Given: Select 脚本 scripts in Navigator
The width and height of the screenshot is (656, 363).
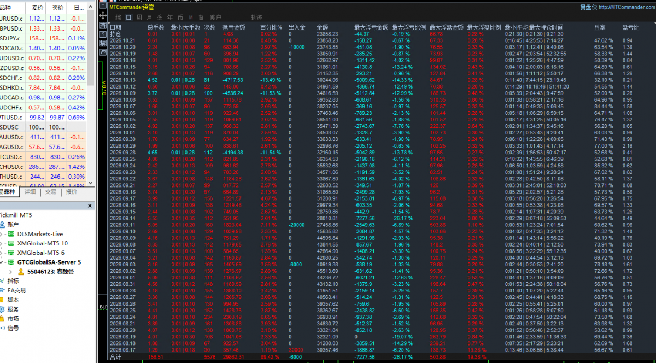Looking at the screenshot, I should pos(13,300).
